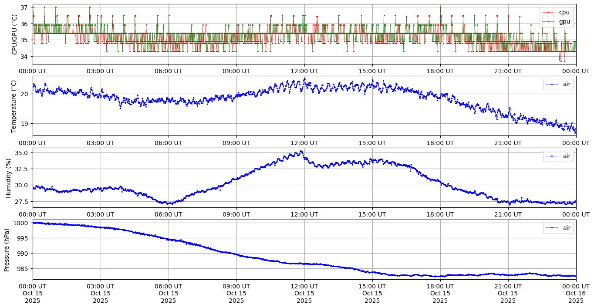Click 18:00 UT tick under the Humidity plot
The height and width of the screenshot is (308, 594).
[x=440, y=214]
